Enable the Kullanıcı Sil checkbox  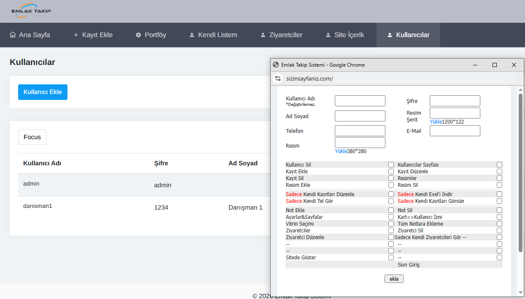pyautogui.click(x=391, y=165)
